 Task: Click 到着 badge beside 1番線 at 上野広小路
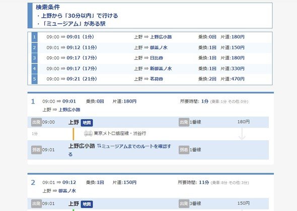184,150
